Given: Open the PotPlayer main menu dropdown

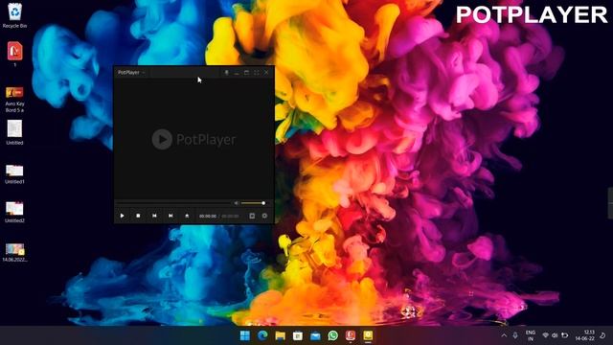Looking at the screenshot, I should (132, 73).
